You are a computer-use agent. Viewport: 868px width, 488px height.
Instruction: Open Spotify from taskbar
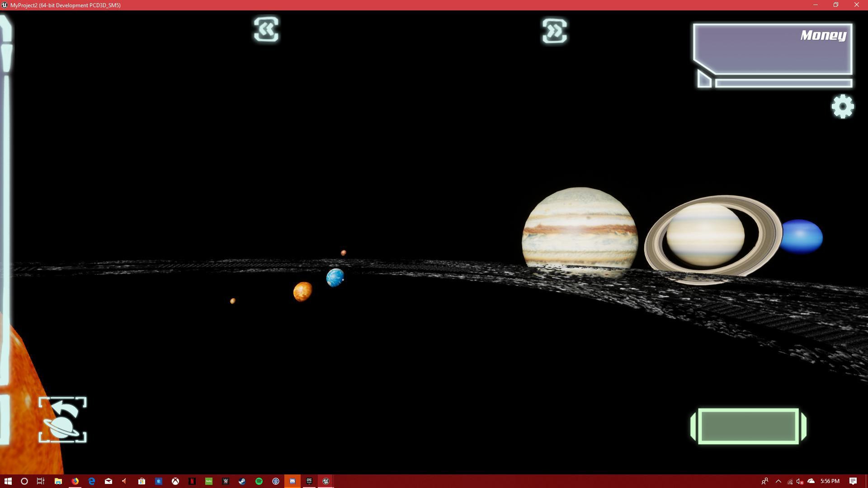(x=259, y=481)
